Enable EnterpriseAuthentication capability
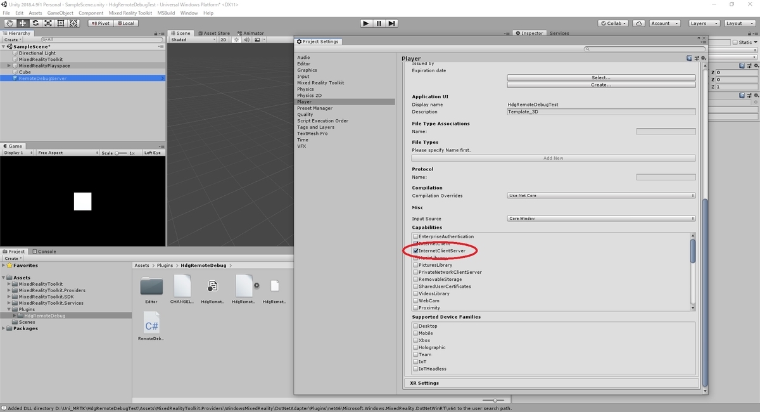Image resolution: width=760 pixels, height=412 pixels. (415, 236)
